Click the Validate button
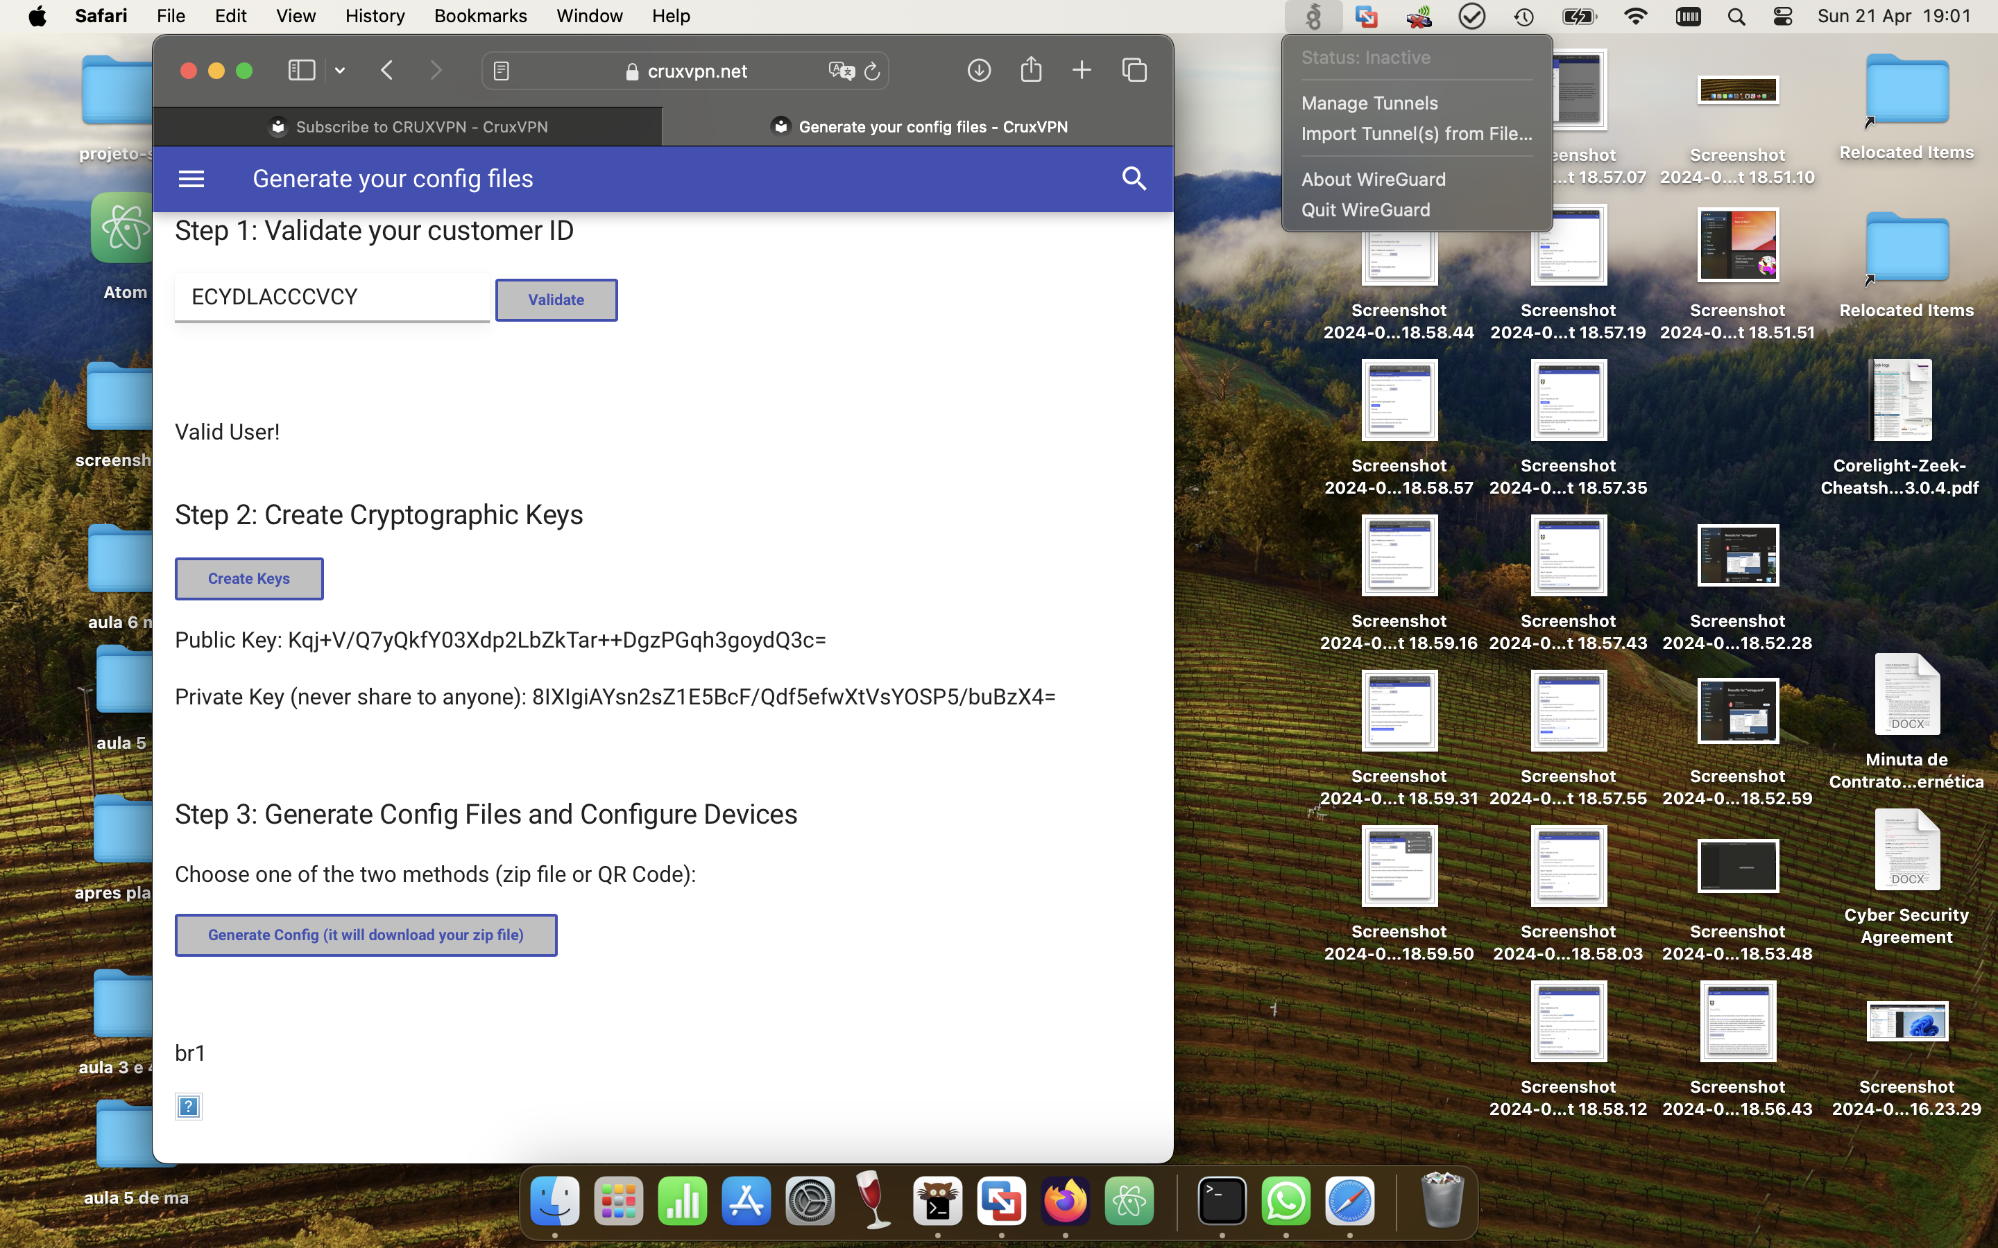 (x=556, y=300)
